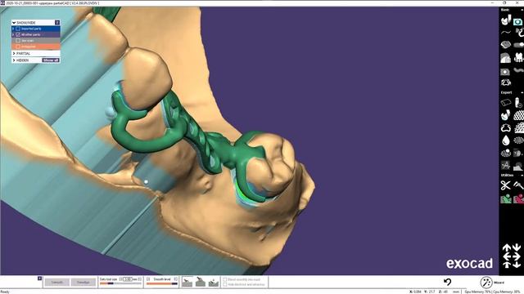Viewport: 524px width, 294px height.
Task: Click the pin with gear icon under Export
Action: click(518, 103)
